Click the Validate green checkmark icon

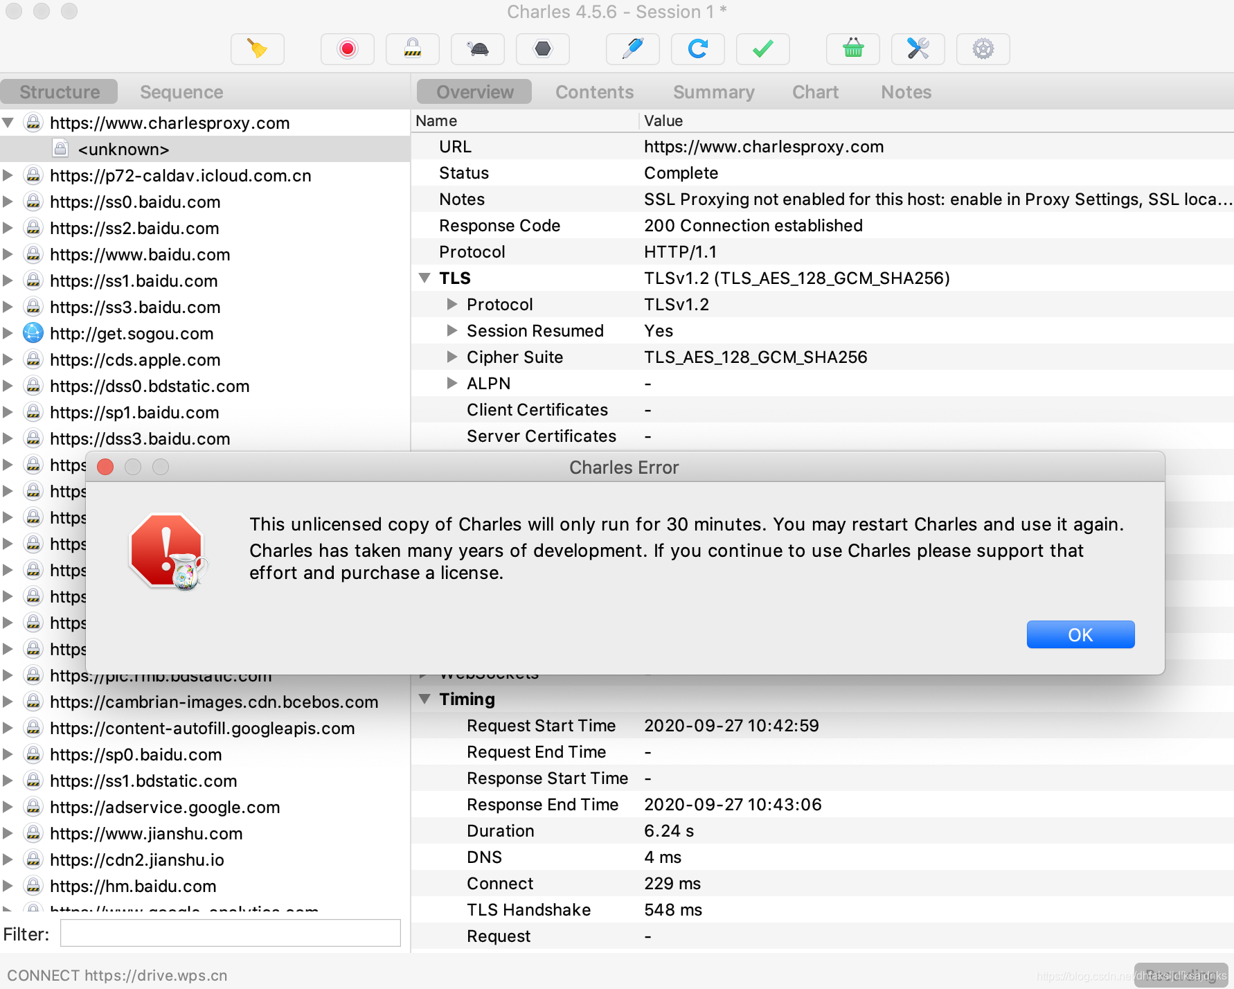(763, 49)
